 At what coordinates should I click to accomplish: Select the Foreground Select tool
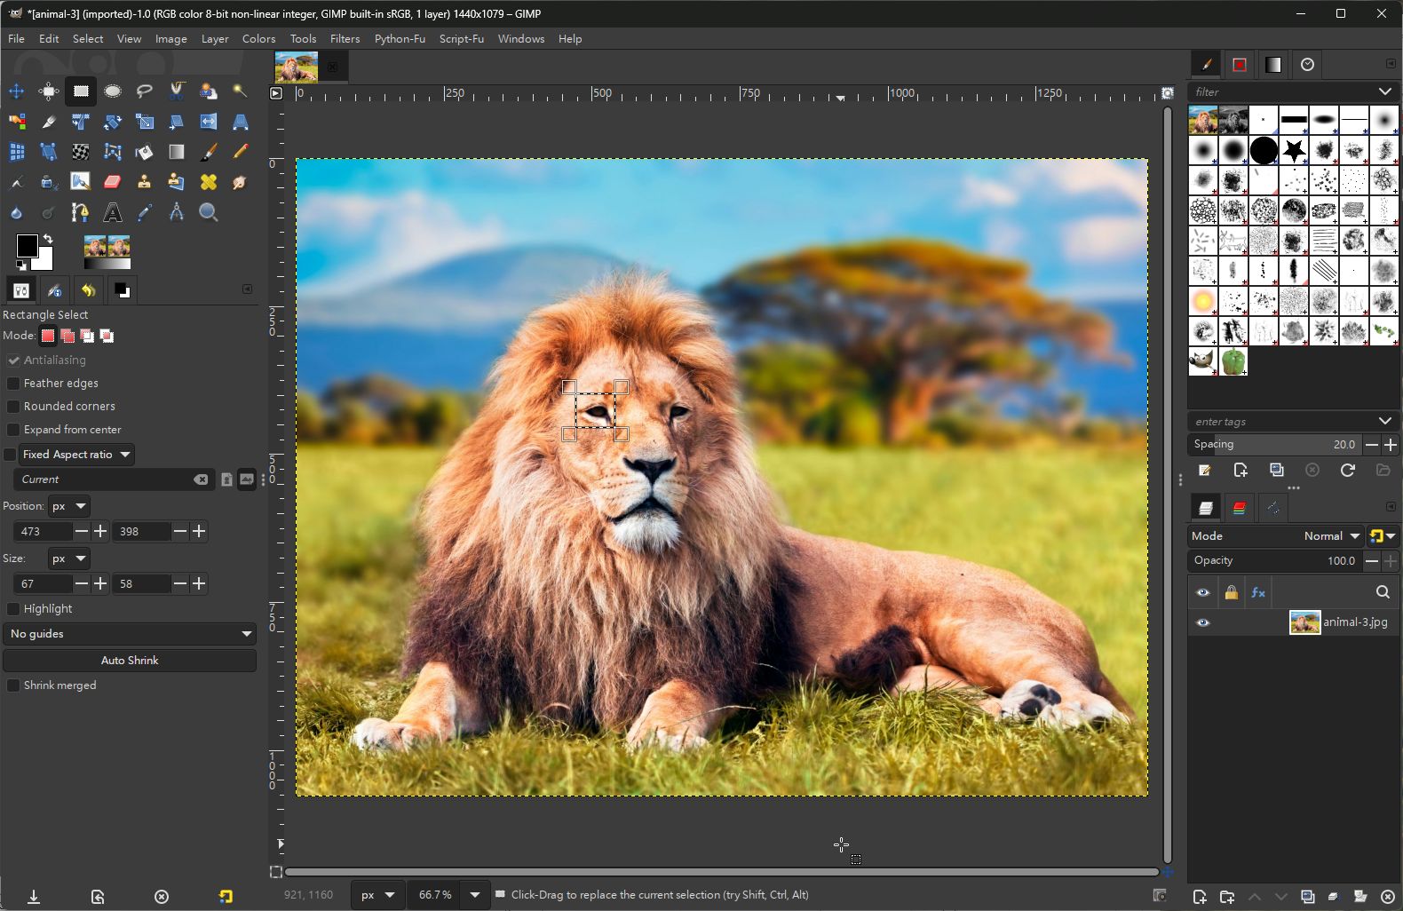tap(209, 91)
